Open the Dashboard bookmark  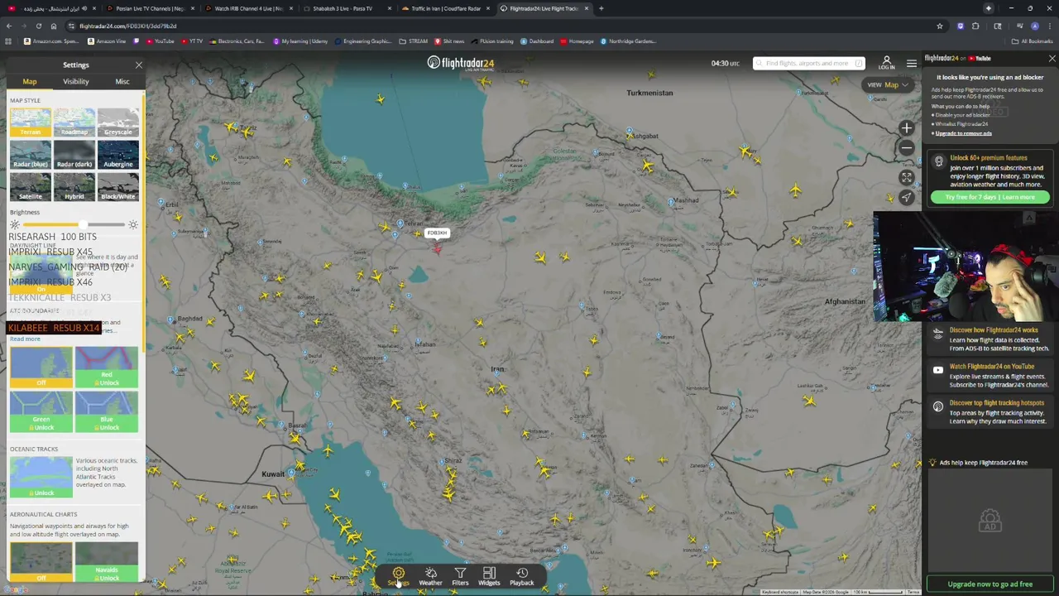pyautogui.click(x=537, y=41)
